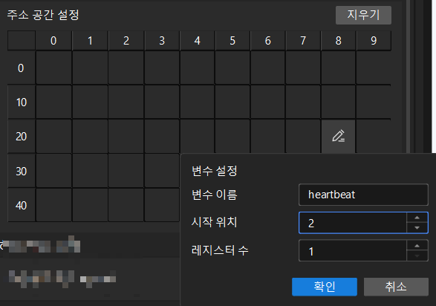Increase 시작 위치 with the up arrow
Viewport: 436px width, 306px height.
(417, 218)
